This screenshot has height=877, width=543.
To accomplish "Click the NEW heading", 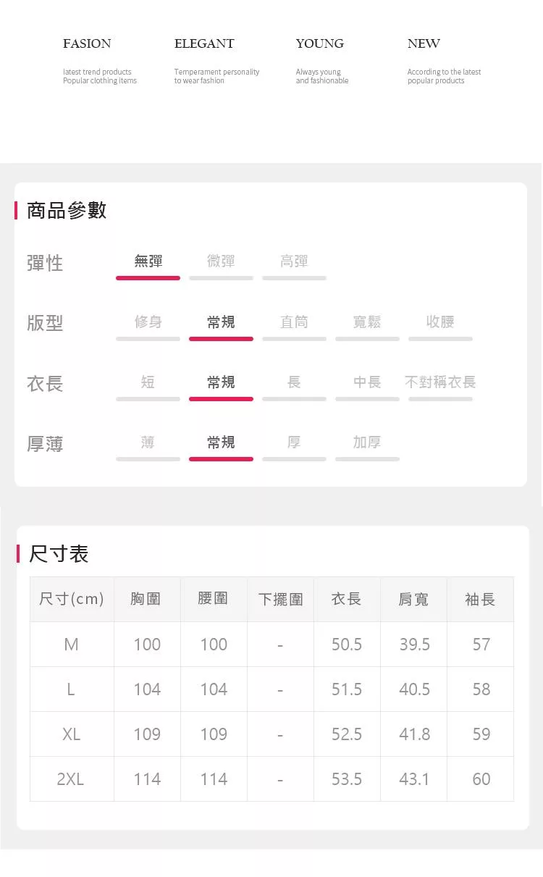I will [424, 43].
